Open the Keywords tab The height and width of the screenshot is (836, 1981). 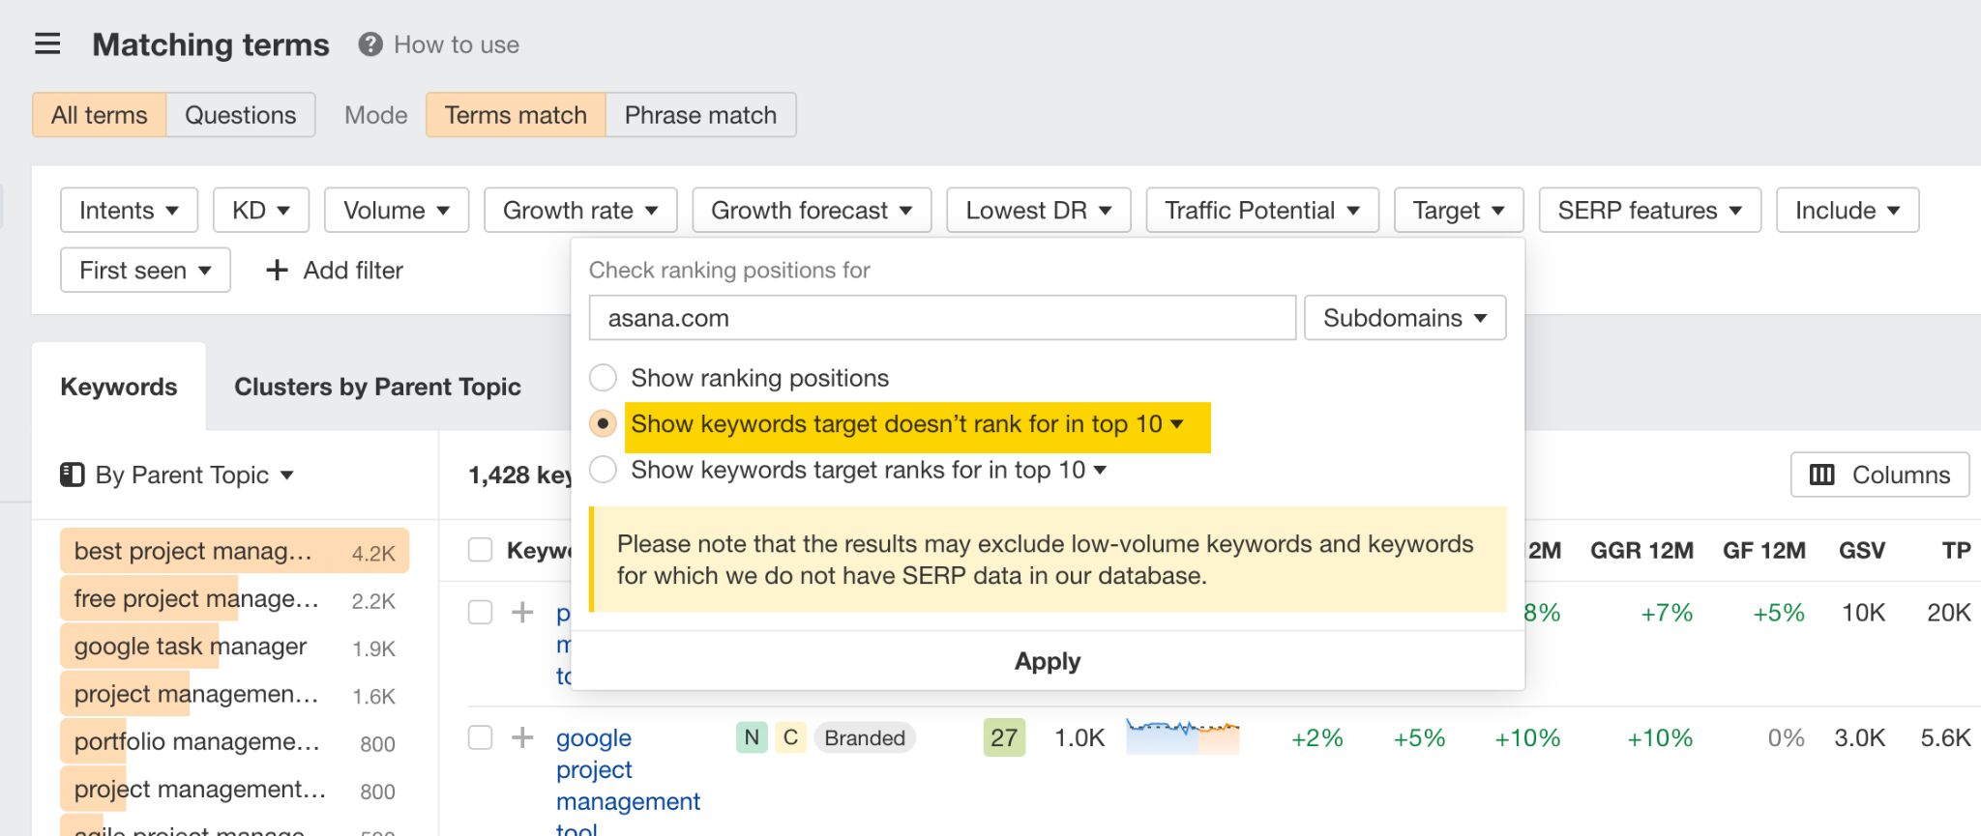tap(119, 387)
